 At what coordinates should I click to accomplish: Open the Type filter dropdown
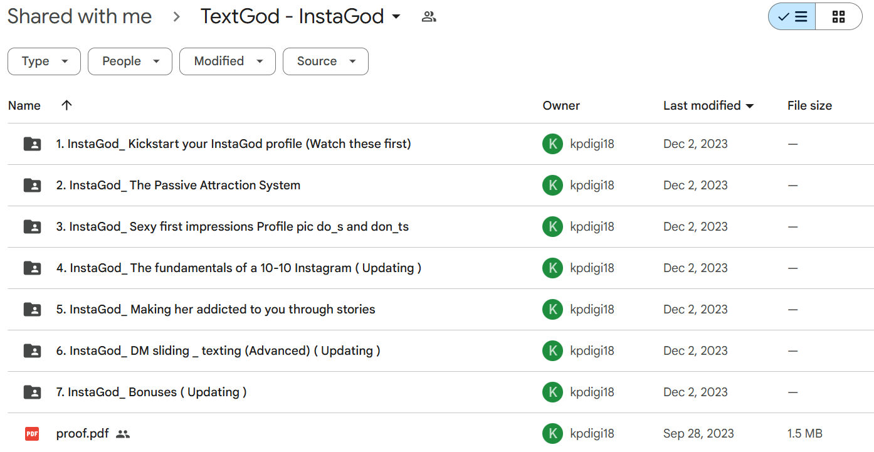point(44,61)
